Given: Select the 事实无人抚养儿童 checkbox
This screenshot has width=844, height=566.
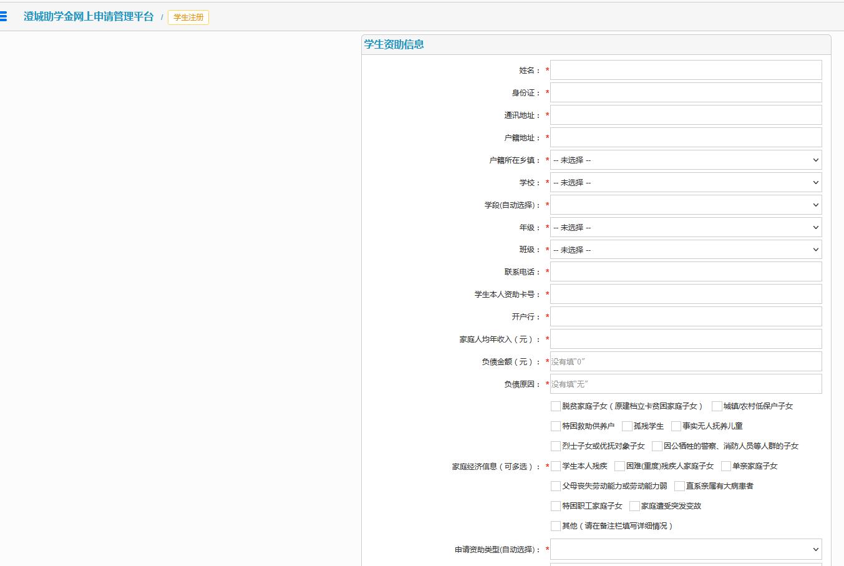Looking at the screenshot, I should click(x=676, y=426).
